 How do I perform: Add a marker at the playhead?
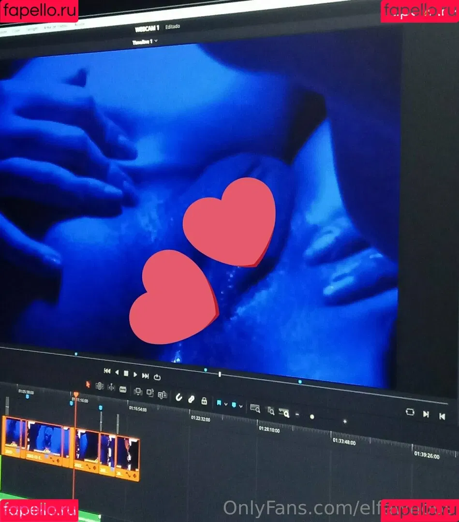[x=234, y=405]
